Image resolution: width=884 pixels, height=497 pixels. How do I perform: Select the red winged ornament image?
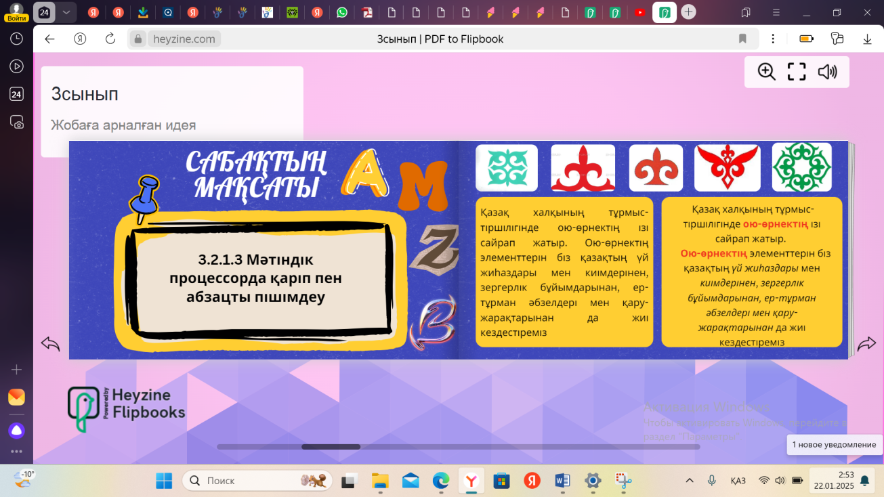tap(728, 167)
